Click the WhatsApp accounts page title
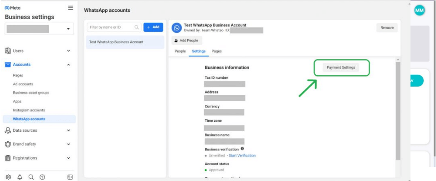 (107, 10)
